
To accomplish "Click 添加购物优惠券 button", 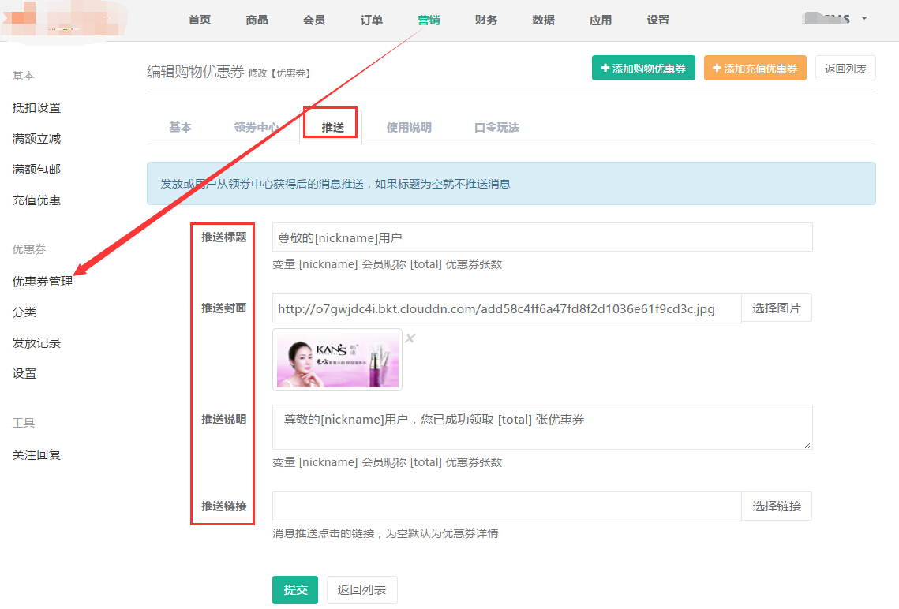I will pos(643,69).
